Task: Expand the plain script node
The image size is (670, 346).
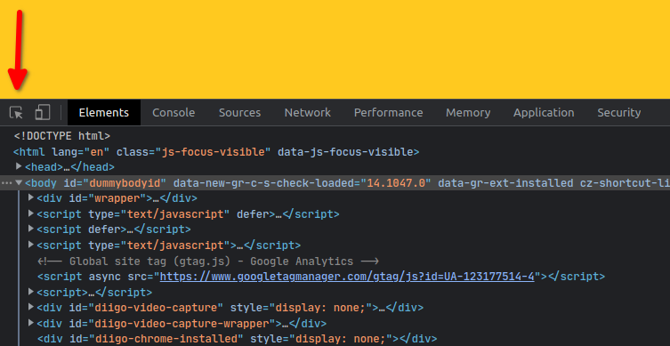Action: pos(31,292)
